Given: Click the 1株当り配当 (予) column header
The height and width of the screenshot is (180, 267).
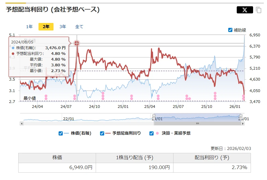Looking at the screenshot, I should point(134,158).
